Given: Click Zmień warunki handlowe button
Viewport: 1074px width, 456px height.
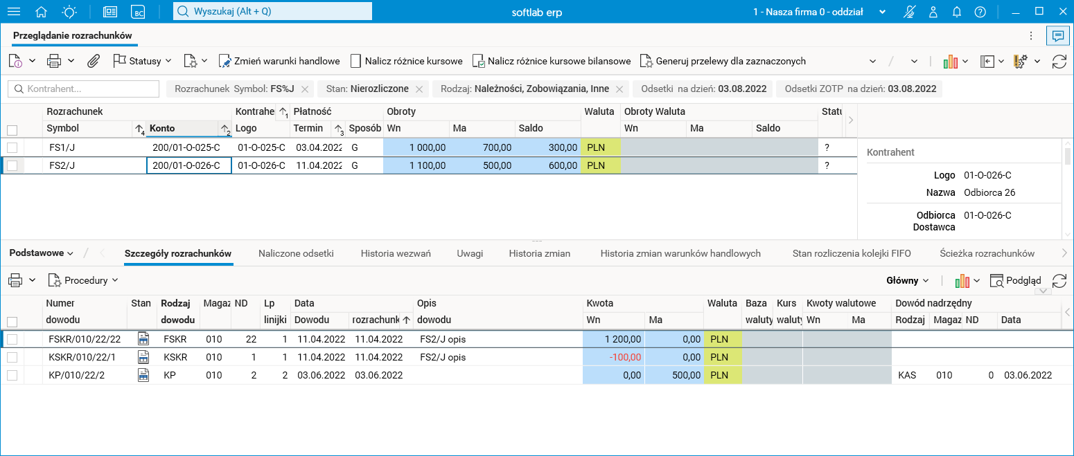Looking at the screenshot, I should tap(279, 61).
